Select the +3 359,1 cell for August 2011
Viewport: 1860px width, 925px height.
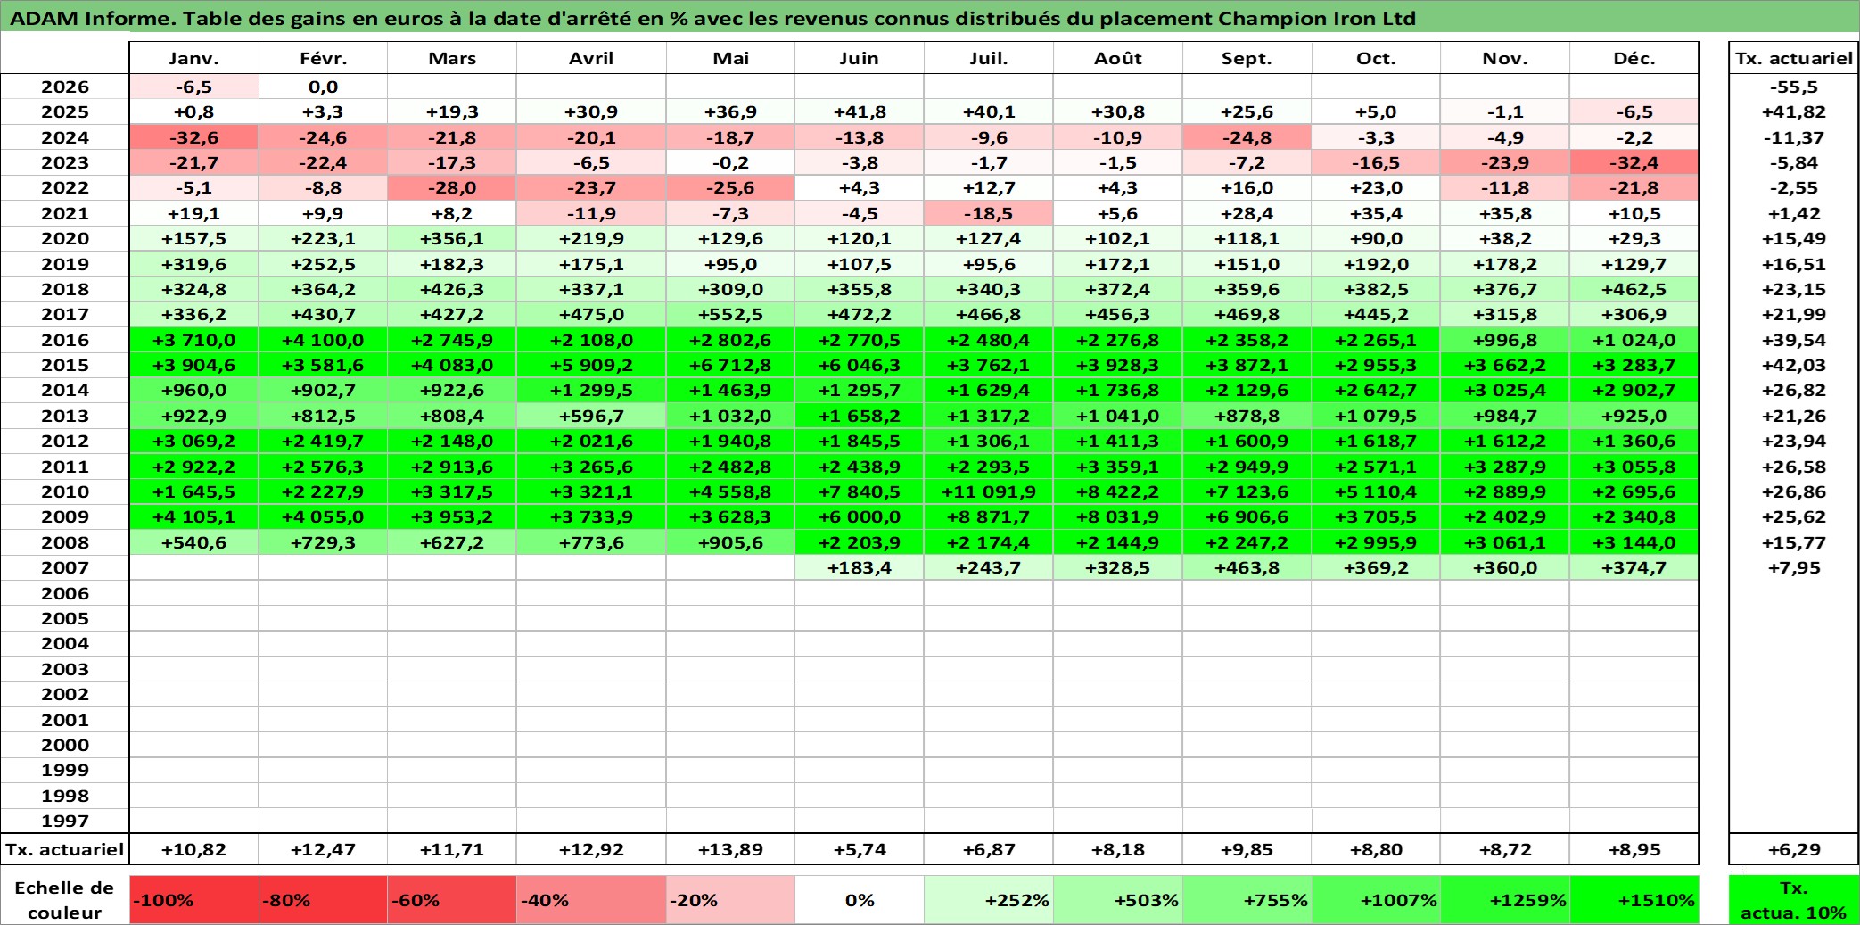pos(1118,467)
